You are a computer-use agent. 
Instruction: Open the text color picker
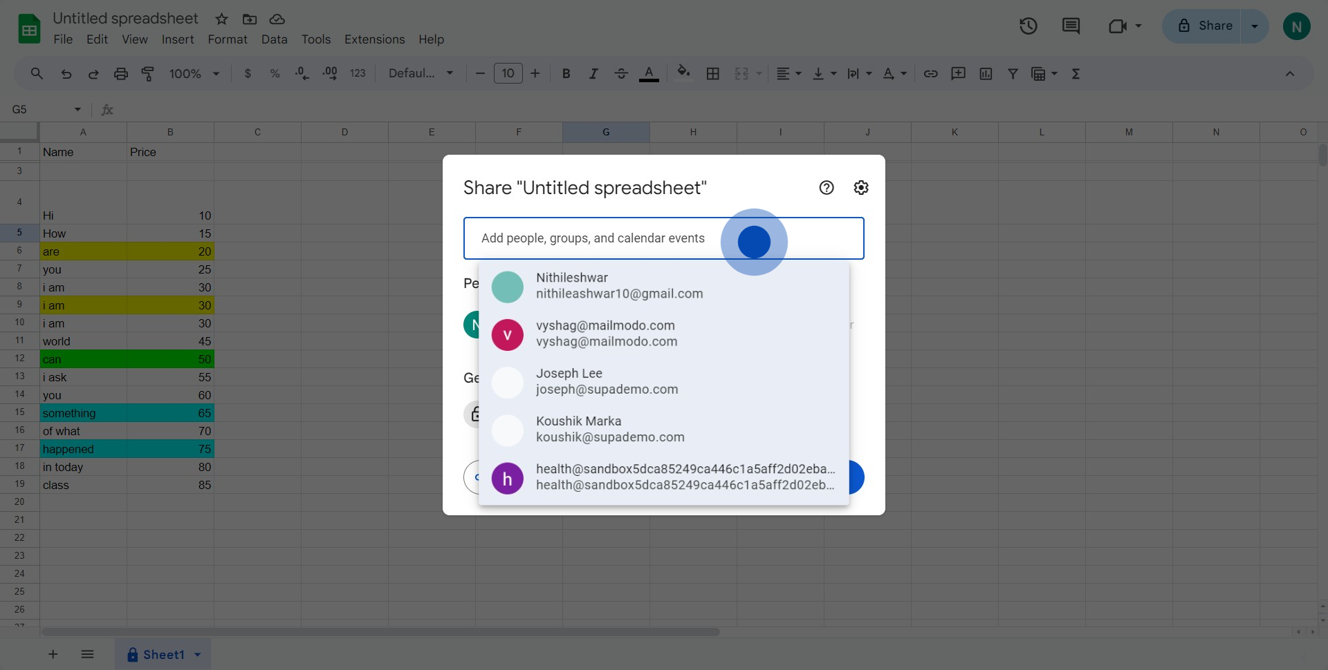648,74
